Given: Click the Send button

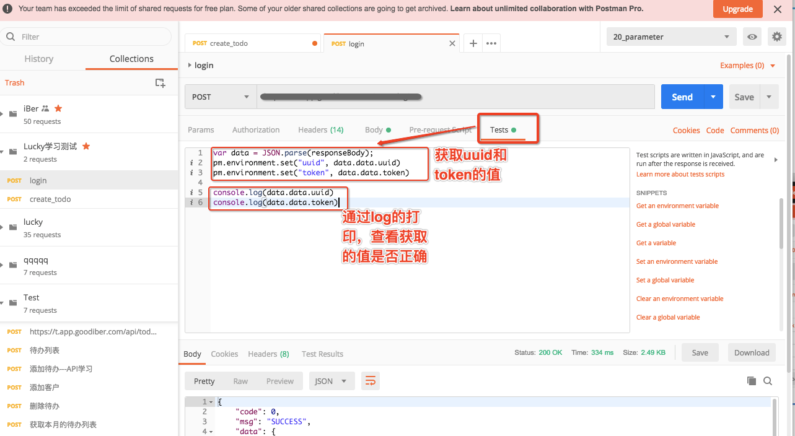Looking at the screenshot, I should pyautogui.click(x=682, y=97).
